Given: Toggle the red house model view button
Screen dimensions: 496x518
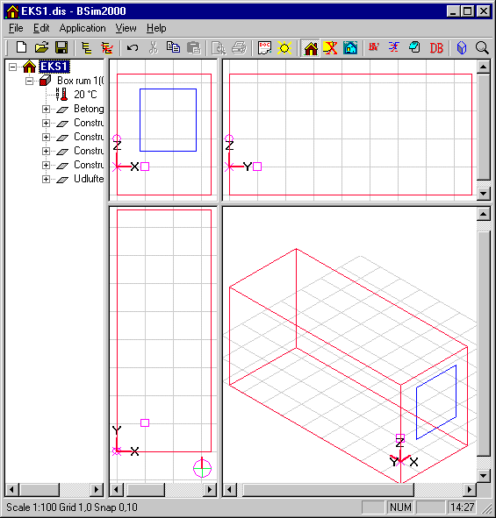Looking at the screenshot, I should pos(311,48).
